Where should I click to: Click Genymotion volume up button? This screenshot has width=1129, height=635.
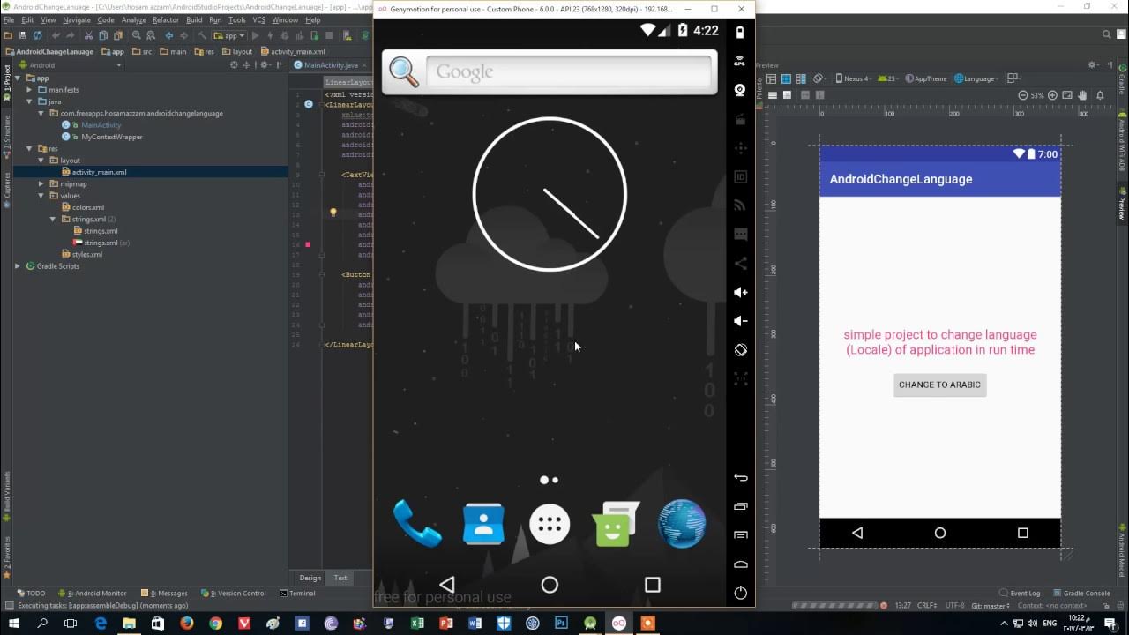(x=740, y=292)
